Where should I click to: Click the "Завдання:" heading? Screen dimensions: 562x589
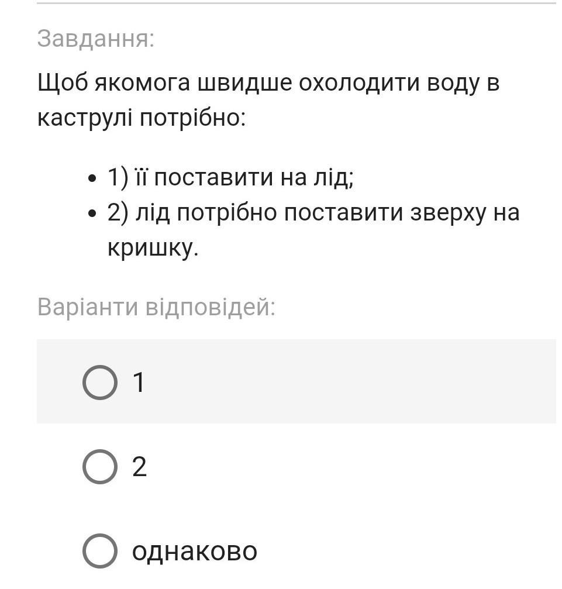coord(96,39)
